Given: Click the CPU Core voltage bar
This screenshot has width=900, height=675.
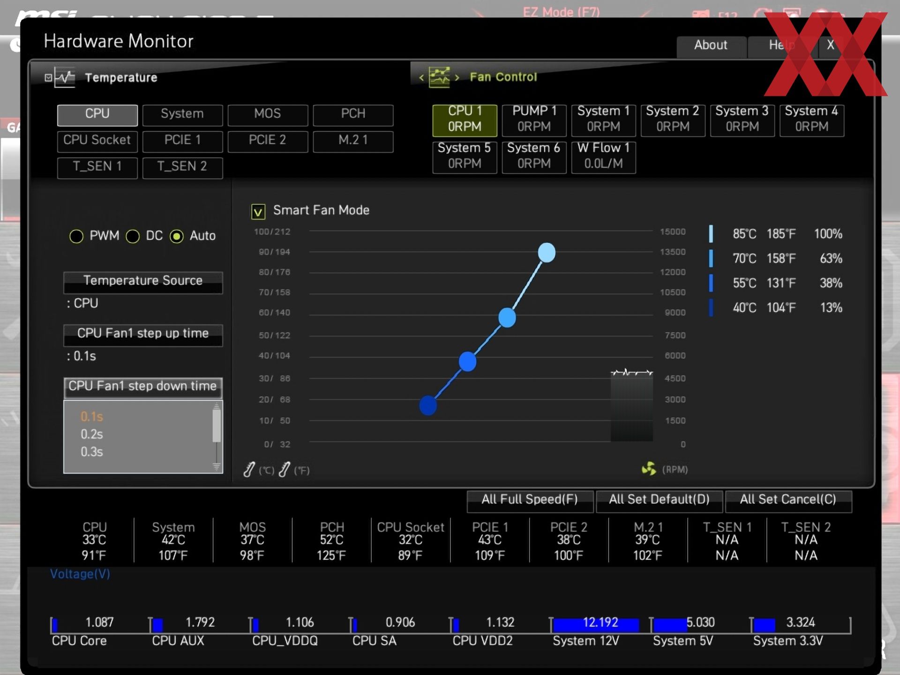Looking at the screenshot, I should pos(55,625).
